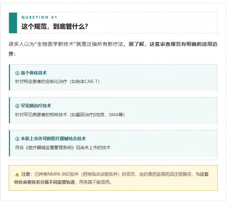Click the circled number ③ marker
The width and height of the screenshot is (227, 202).
(17, 139)
